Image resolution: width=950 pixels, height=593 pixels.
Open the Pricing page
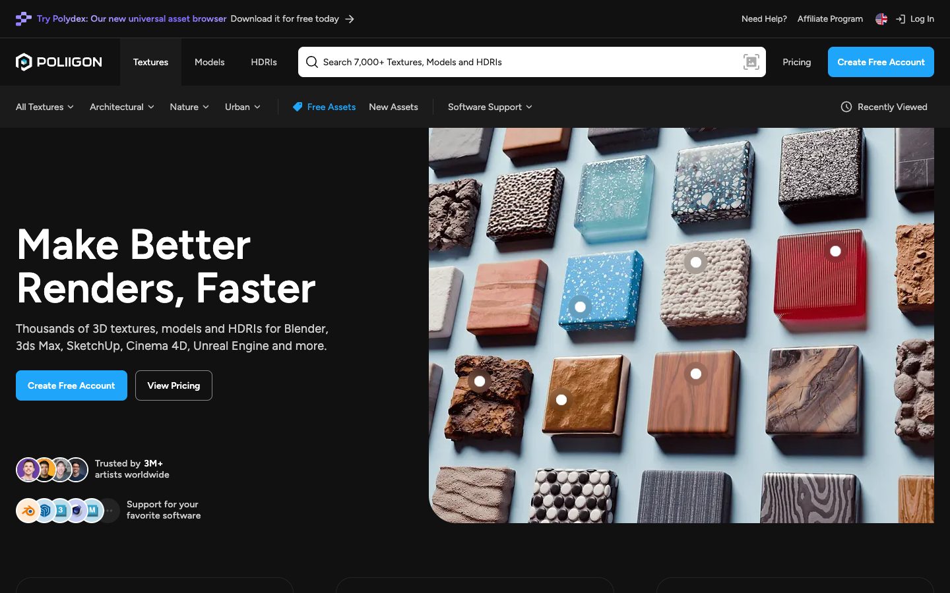[796, 62]
